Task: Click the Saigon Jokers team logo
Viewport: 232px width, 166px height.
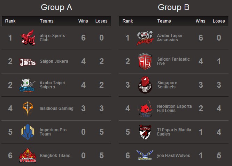Action: [x=27, y=61]
